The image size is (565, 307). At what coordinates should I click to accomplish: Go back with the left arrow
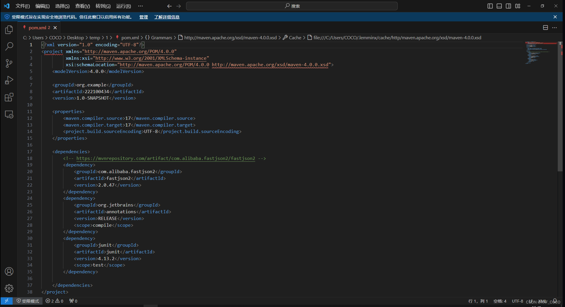169,6
